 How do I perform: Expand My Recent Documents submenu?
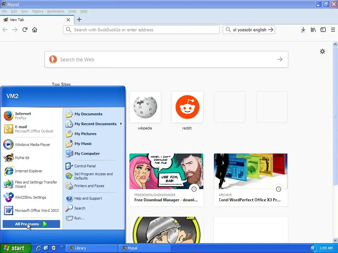tap(94, 124)
